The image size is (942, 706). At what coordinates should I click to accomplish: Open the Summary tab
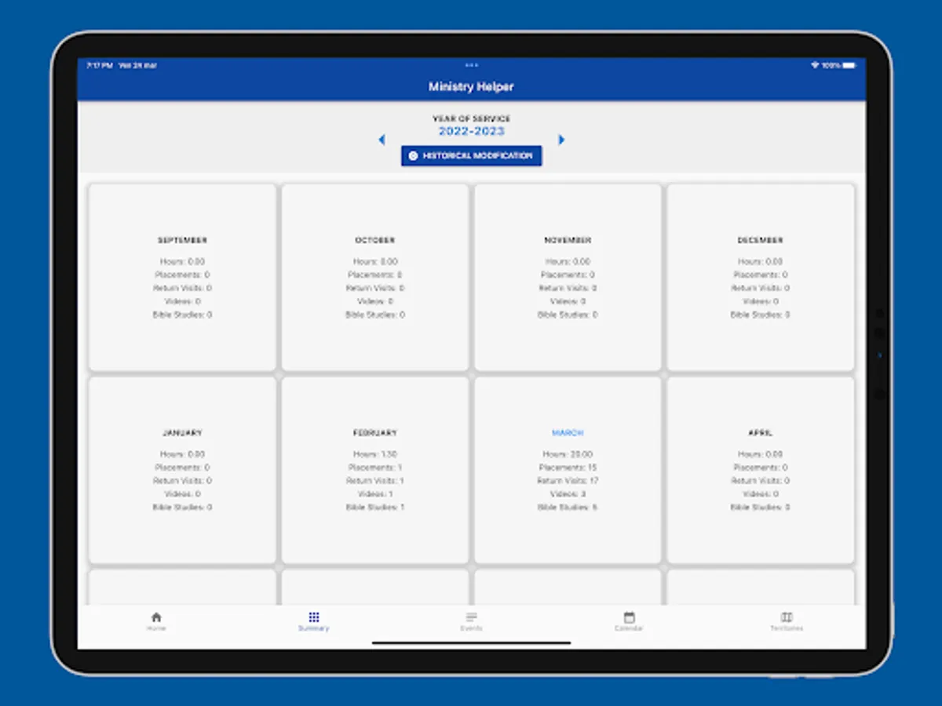click(314, 621)
